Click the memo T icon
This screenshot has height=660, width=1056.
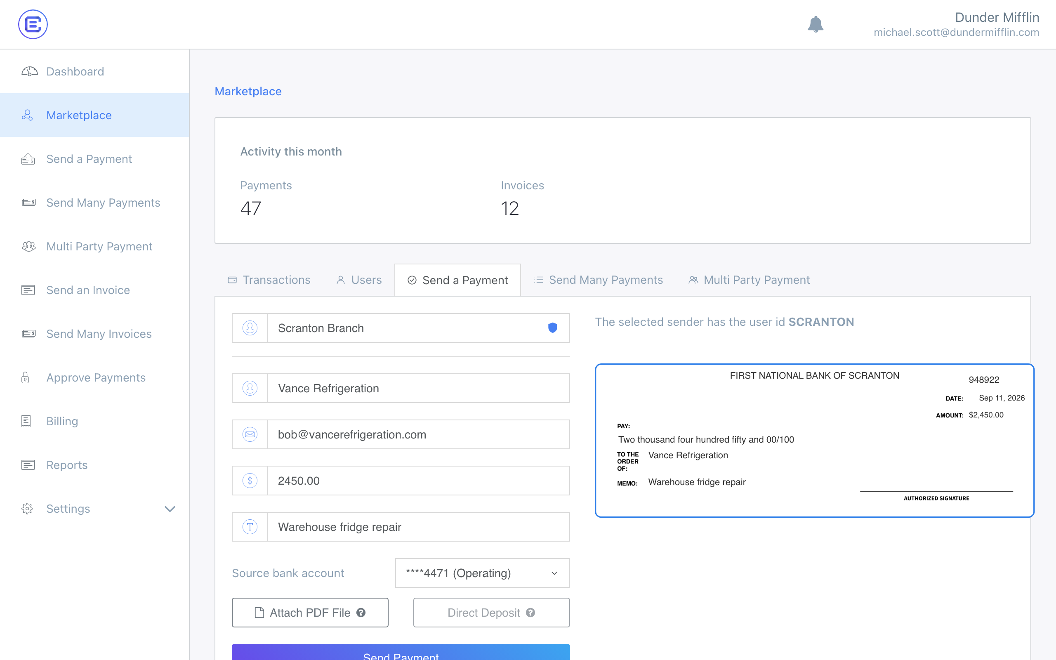[250, 527]
